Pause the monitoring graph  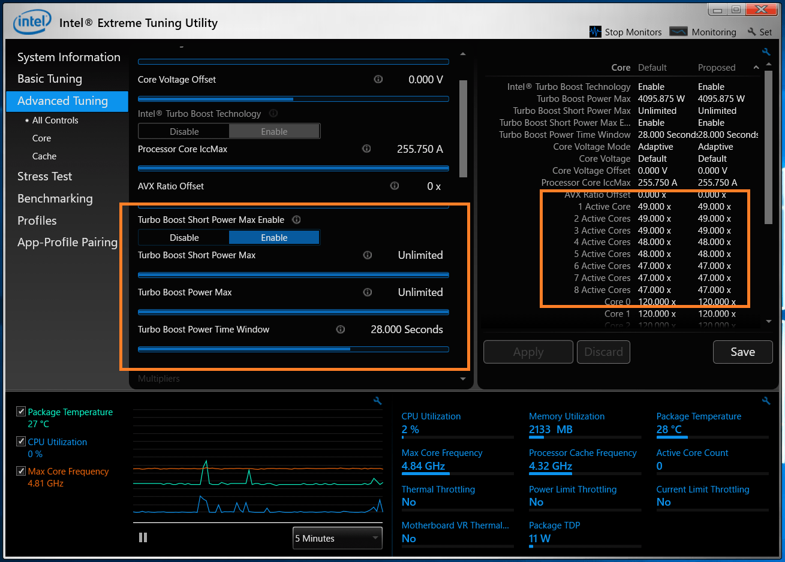click(143, 537)
